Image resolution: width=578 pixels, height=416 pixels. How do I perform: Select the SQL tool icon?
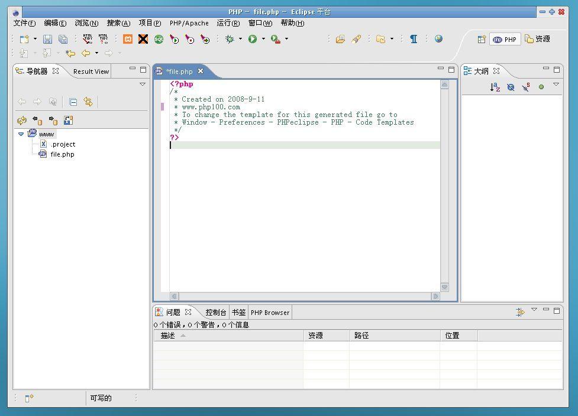[159, 39]
